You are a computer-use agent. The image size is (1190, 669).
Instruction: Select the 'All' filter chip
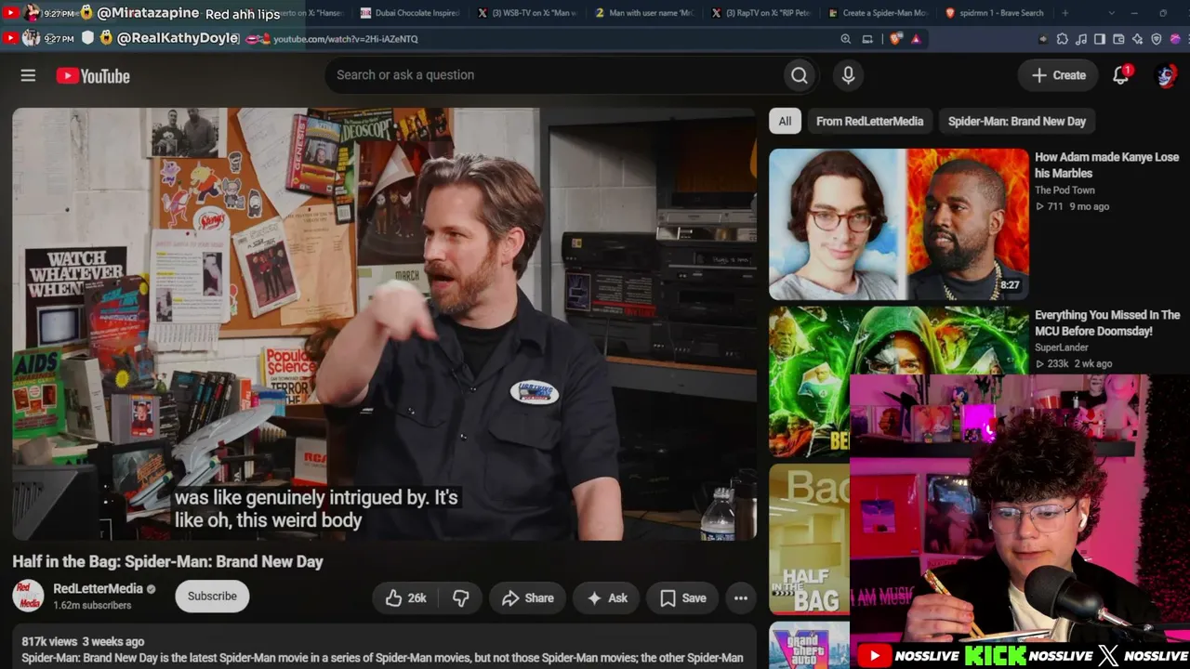tap(785, 121)
